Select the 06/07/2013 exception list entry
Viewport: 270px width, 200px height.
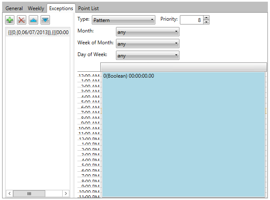38,32
